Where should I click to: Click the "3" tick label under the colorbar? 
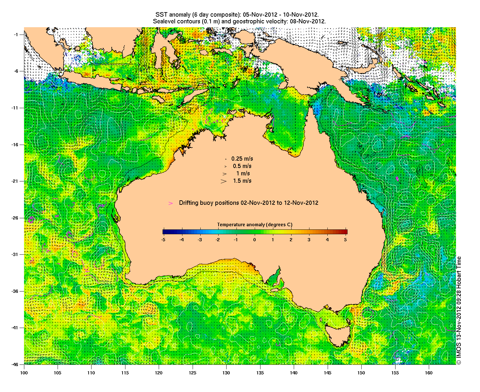coord(309,239)
